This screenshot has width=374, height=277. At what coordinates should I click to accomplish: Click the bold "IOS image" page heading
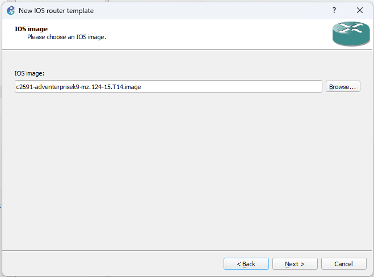31,28
